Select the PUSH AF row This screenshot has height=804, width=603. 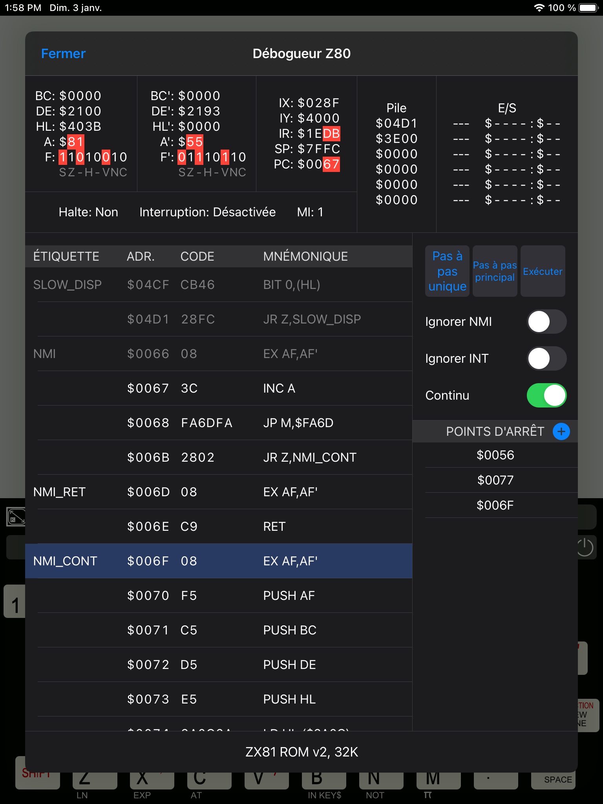[219, 596]
